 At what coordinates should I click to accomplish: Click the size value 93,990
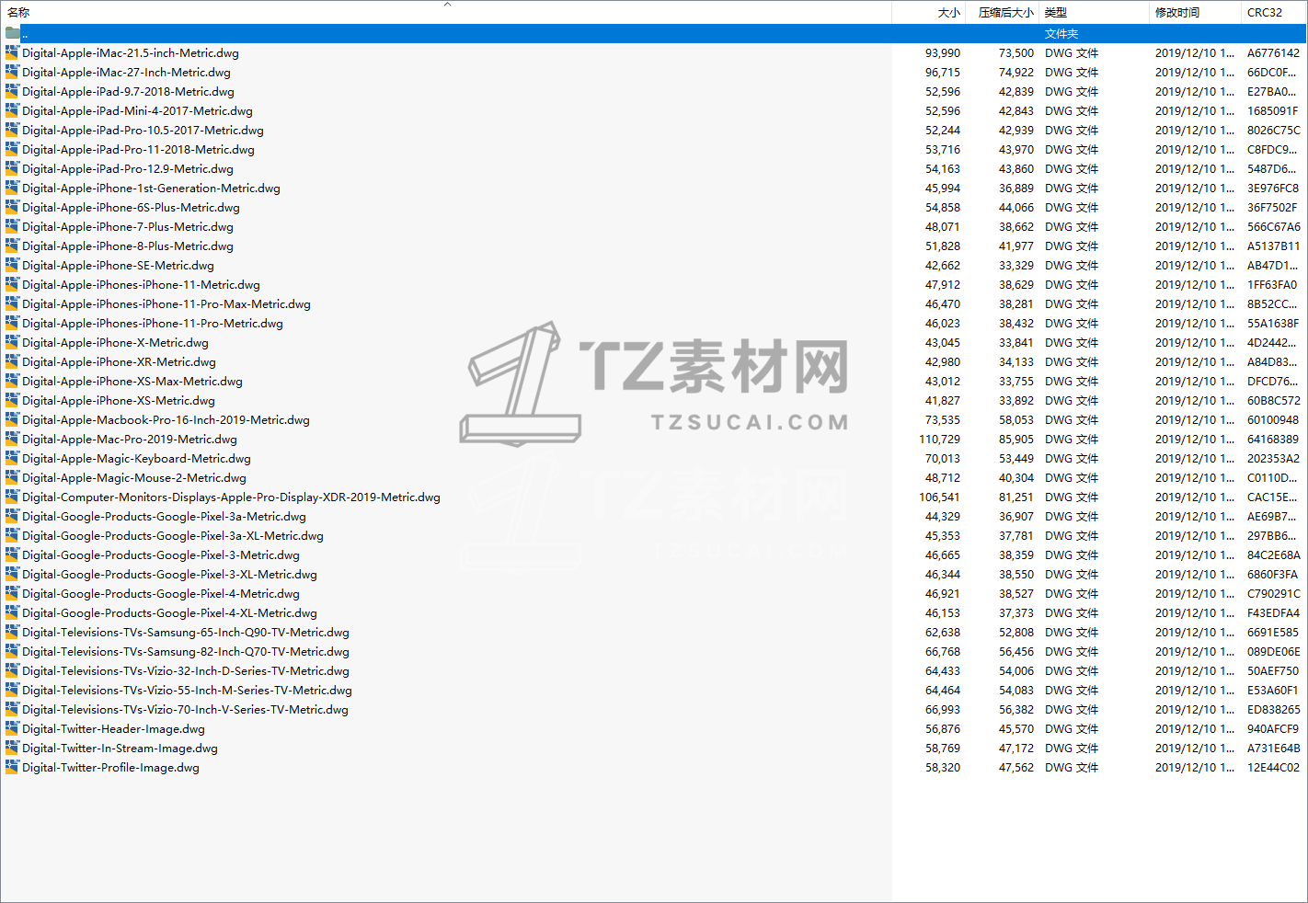coord(943,53)
